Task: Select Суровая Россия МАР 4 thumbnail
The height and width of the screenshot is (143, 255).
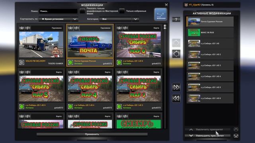Action: 90,89
